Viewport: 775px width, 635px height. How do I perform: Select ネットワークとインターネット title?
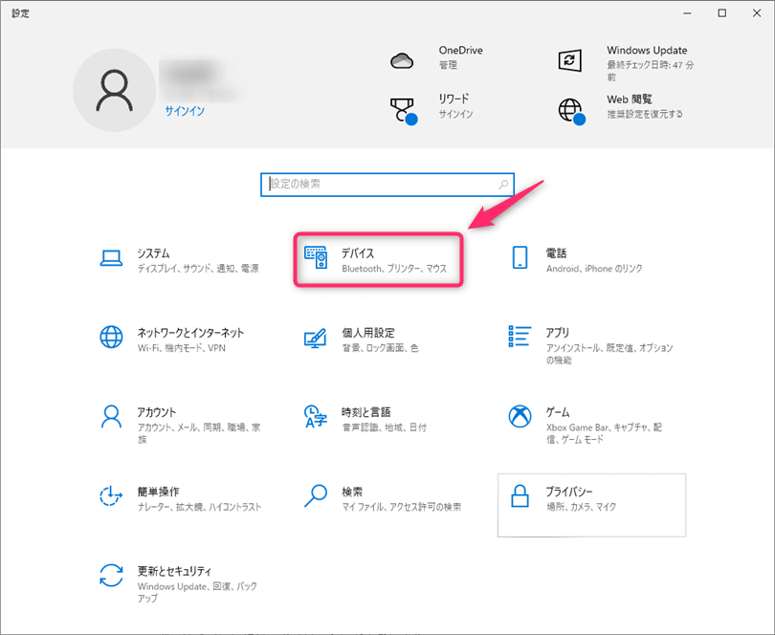point(190,333)
